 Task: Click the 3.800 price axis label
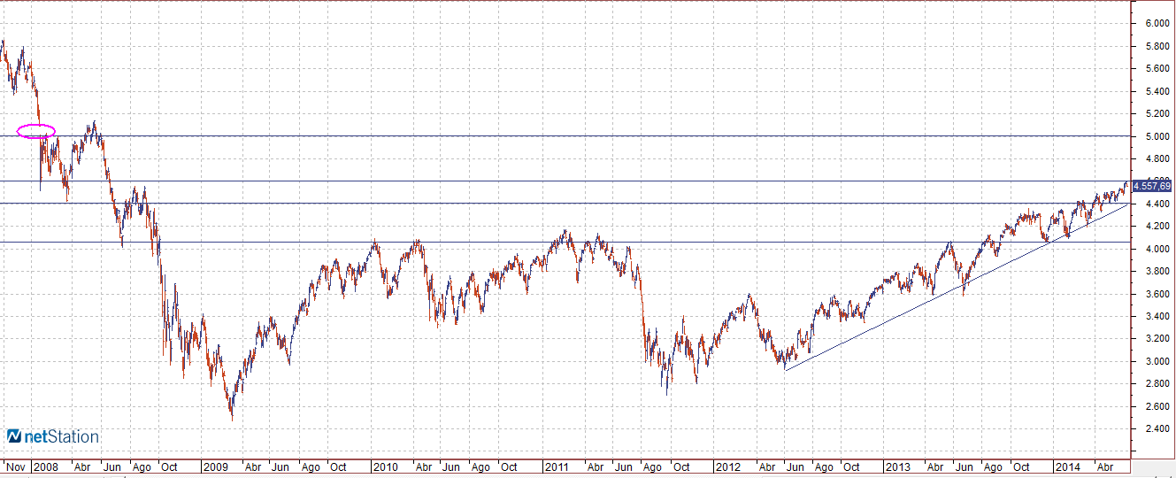click(1157, 271)
